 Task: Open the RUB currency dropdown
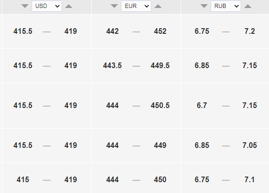point(226,6)
